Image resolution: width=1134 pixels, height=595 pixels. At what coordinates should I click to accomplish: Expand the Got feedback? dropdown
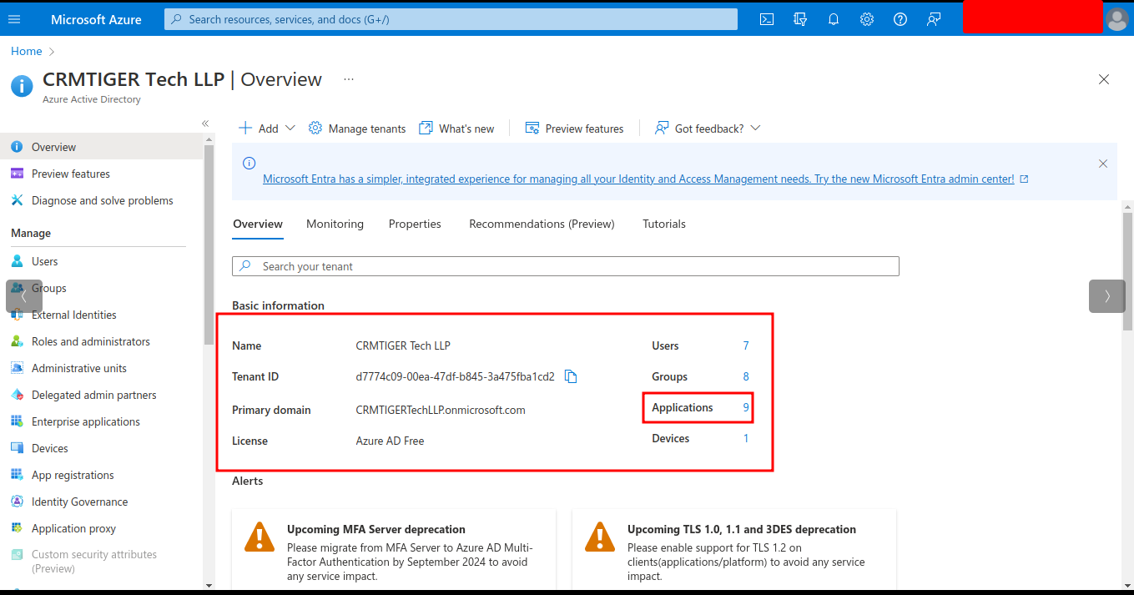[708, 129]
